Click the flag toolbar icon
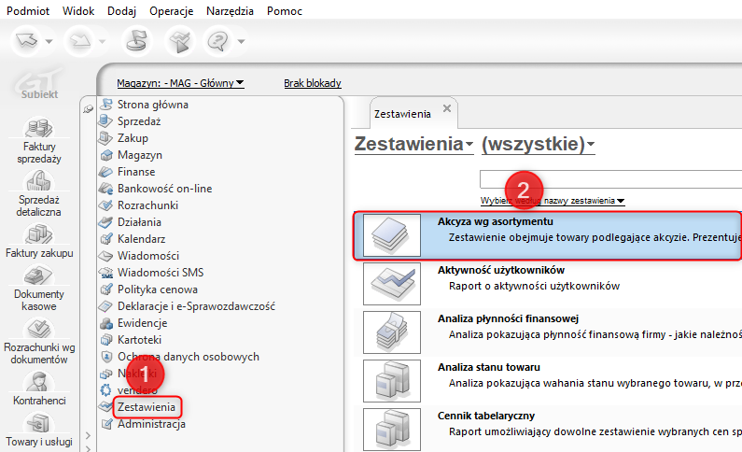The width and height of the screenshot is (742, 452). click(137, 41)
